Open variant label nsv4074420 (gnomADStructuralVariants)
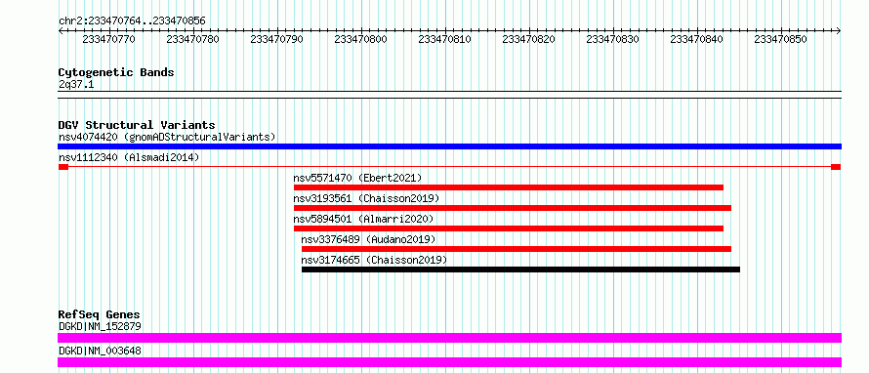 pyautogui.click(x=167, y=137)
